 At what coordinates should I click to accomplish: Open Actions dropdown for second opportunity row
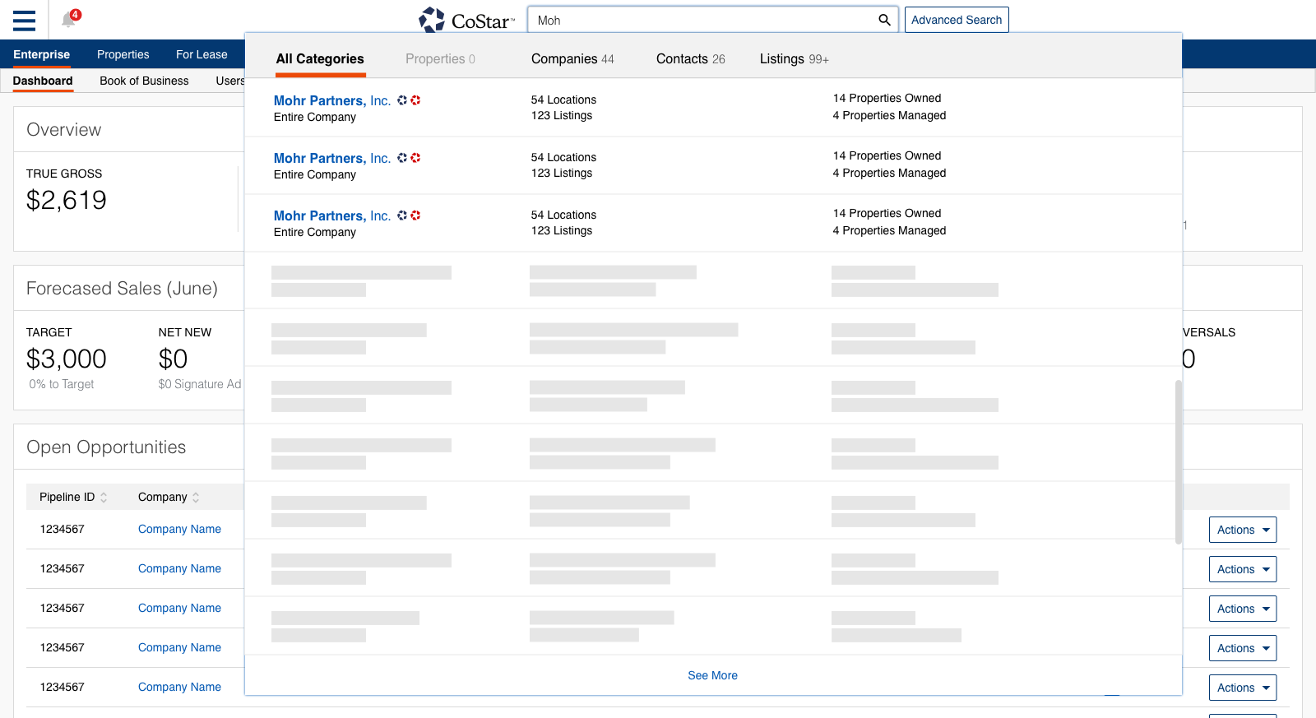click(1243, 569)
